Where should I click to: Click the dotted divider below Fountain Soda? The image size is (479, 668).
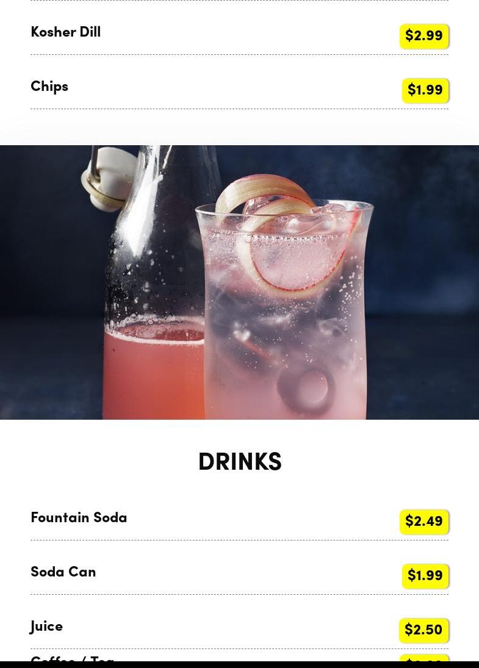coord(239,540)
